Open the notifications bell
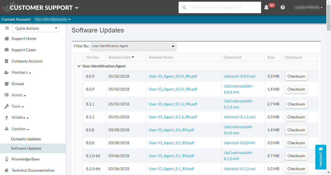 (x=266, y=7)
